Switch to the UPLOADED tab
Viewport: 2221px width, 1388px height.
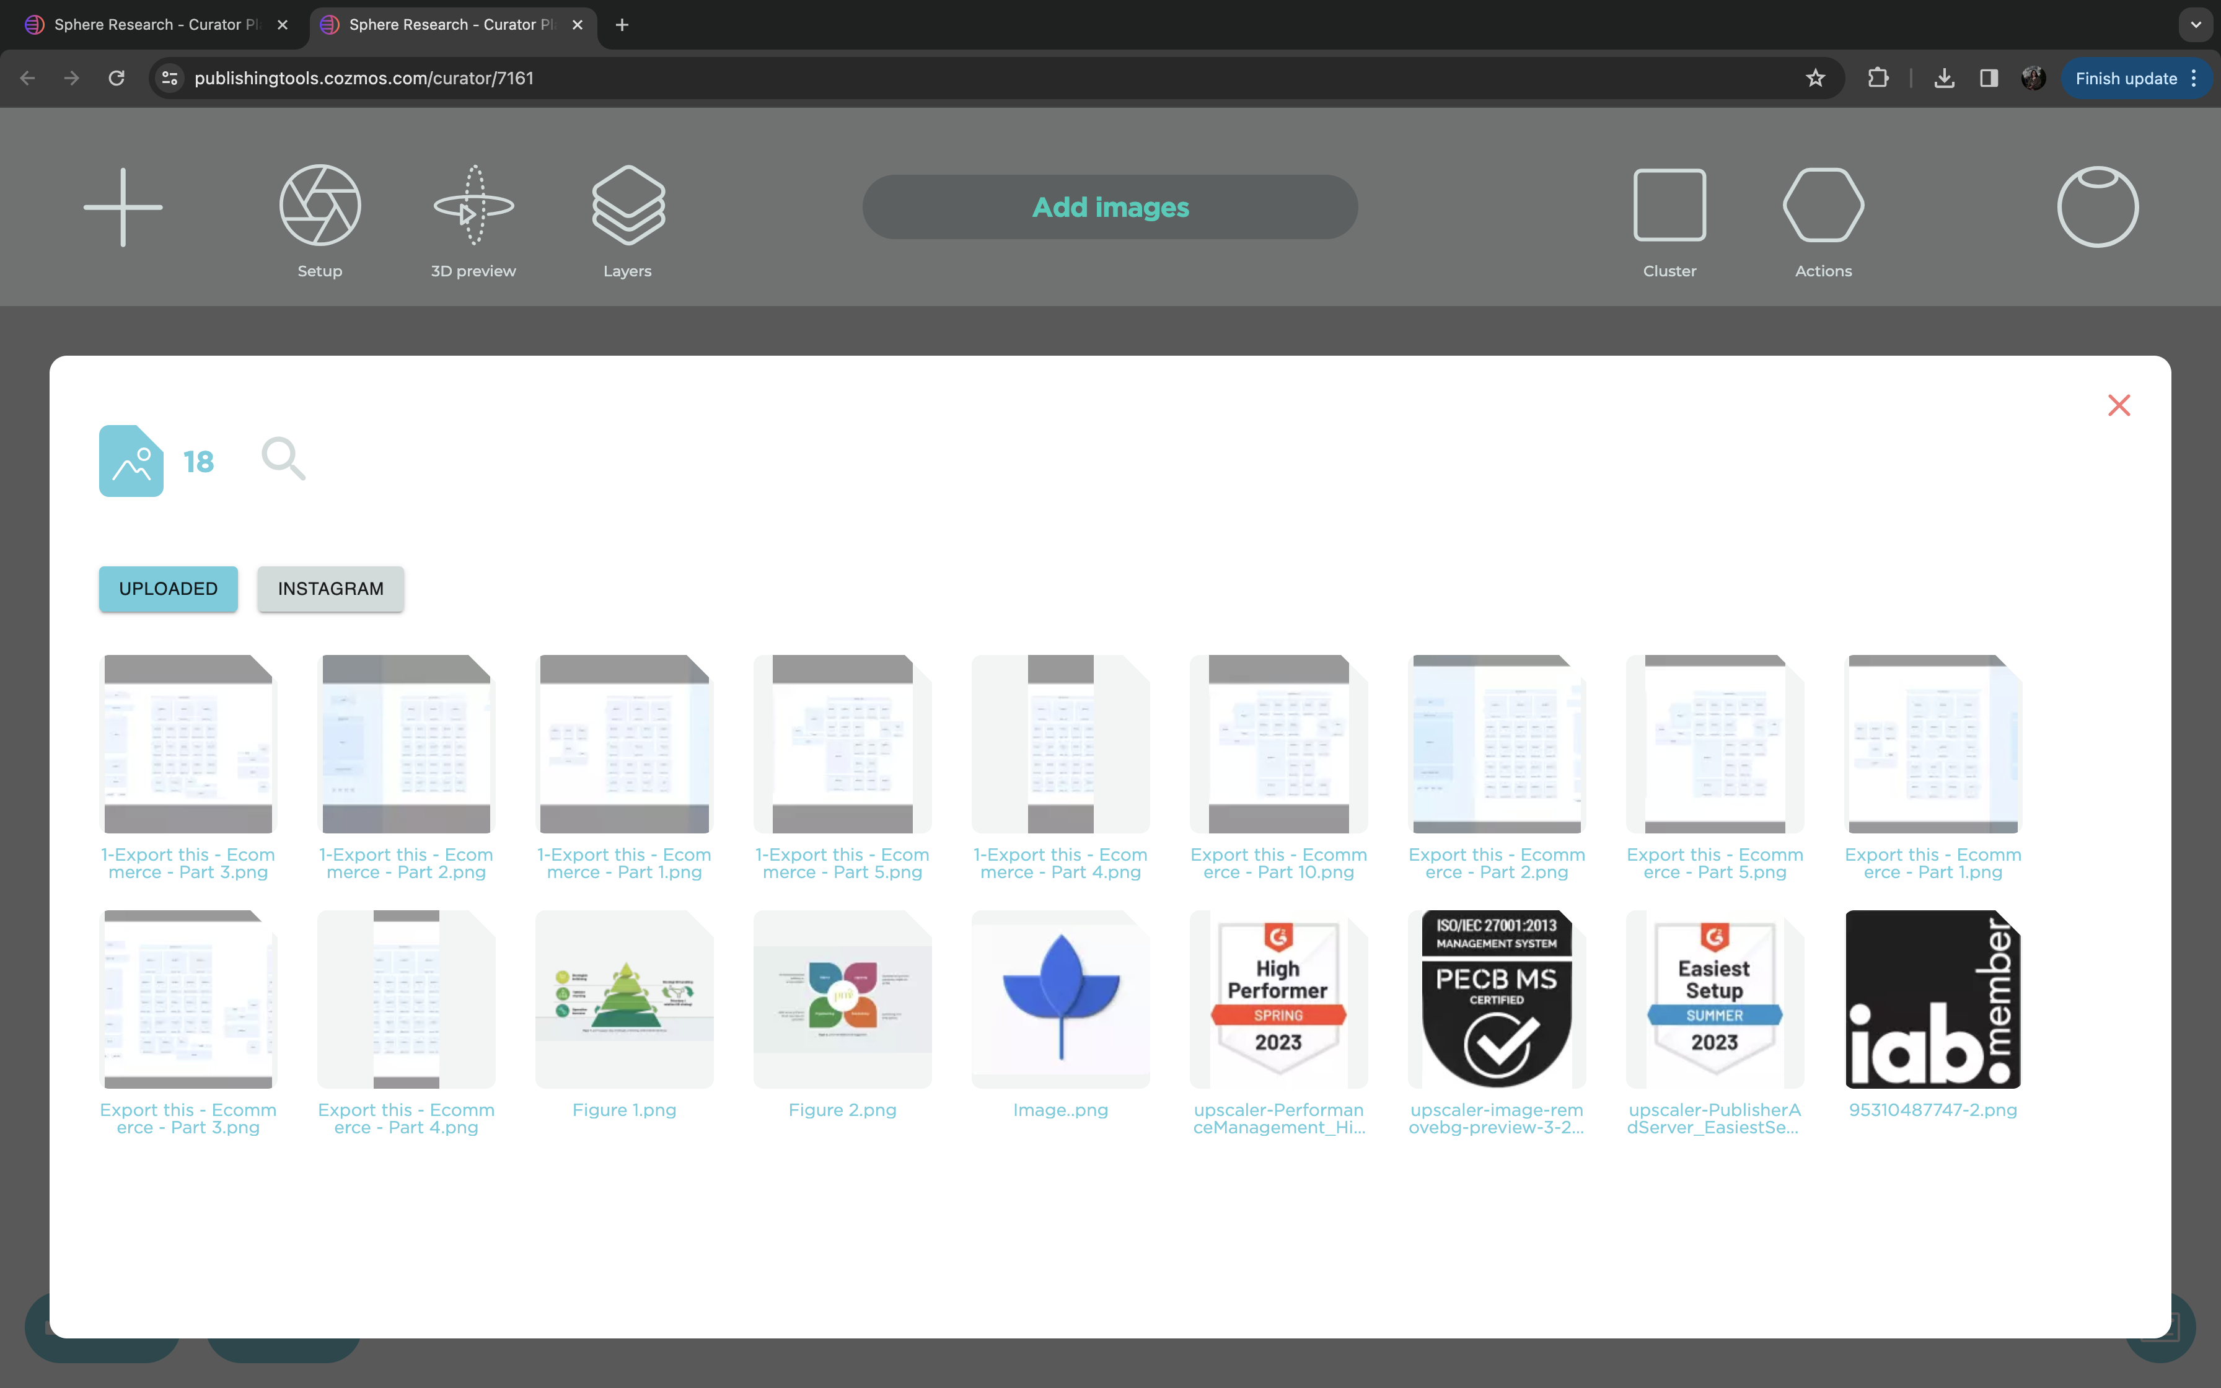click(x=168, y=589)
